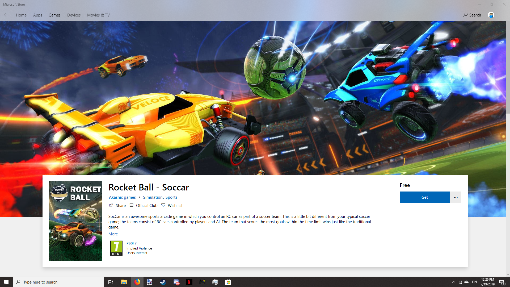Open the notification Action Center
Screen dimensions: 510x287
[x=502, y=282]
